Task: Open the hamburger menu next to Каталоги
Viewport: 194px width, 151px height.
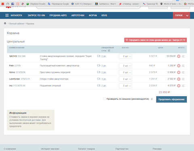Action: 7,15
